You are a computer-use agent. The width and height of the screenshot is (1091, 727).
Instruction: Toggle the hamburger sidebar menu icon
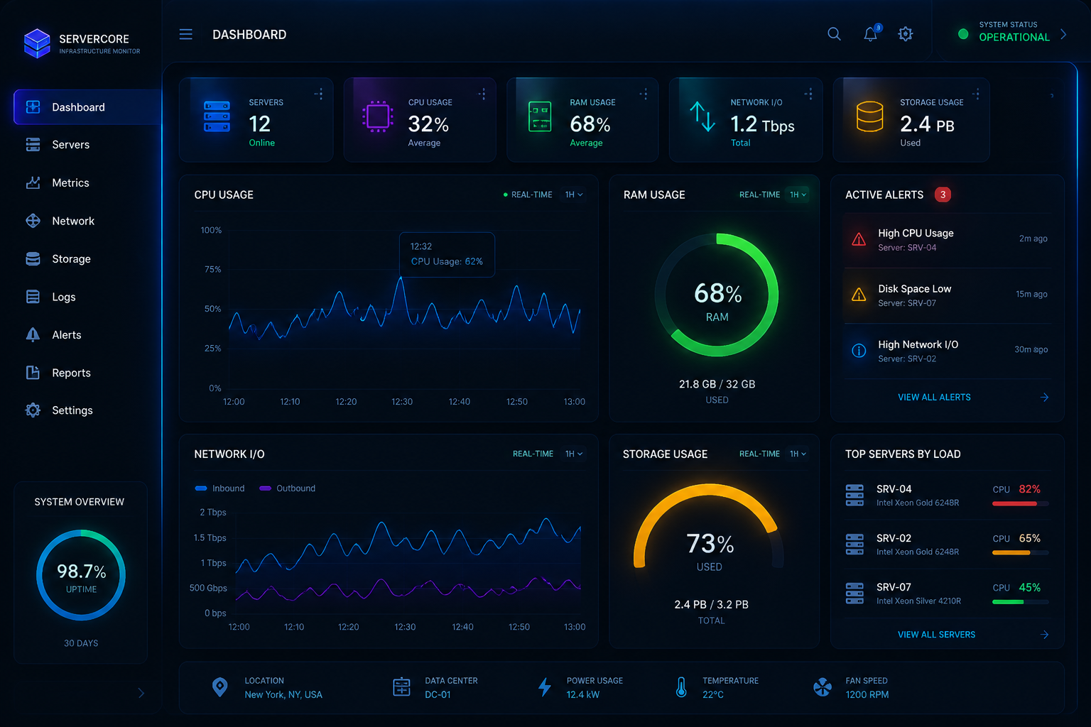tap(186, 34)
